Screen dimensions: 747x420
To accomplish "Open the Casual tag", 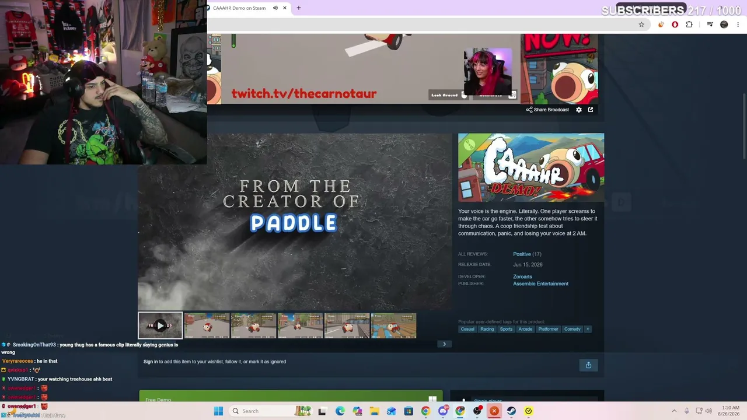I will coord(467,329).
